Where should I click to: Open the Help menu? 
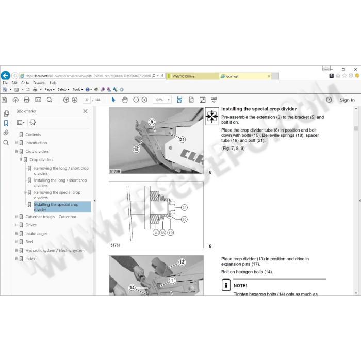pos(53,83)
